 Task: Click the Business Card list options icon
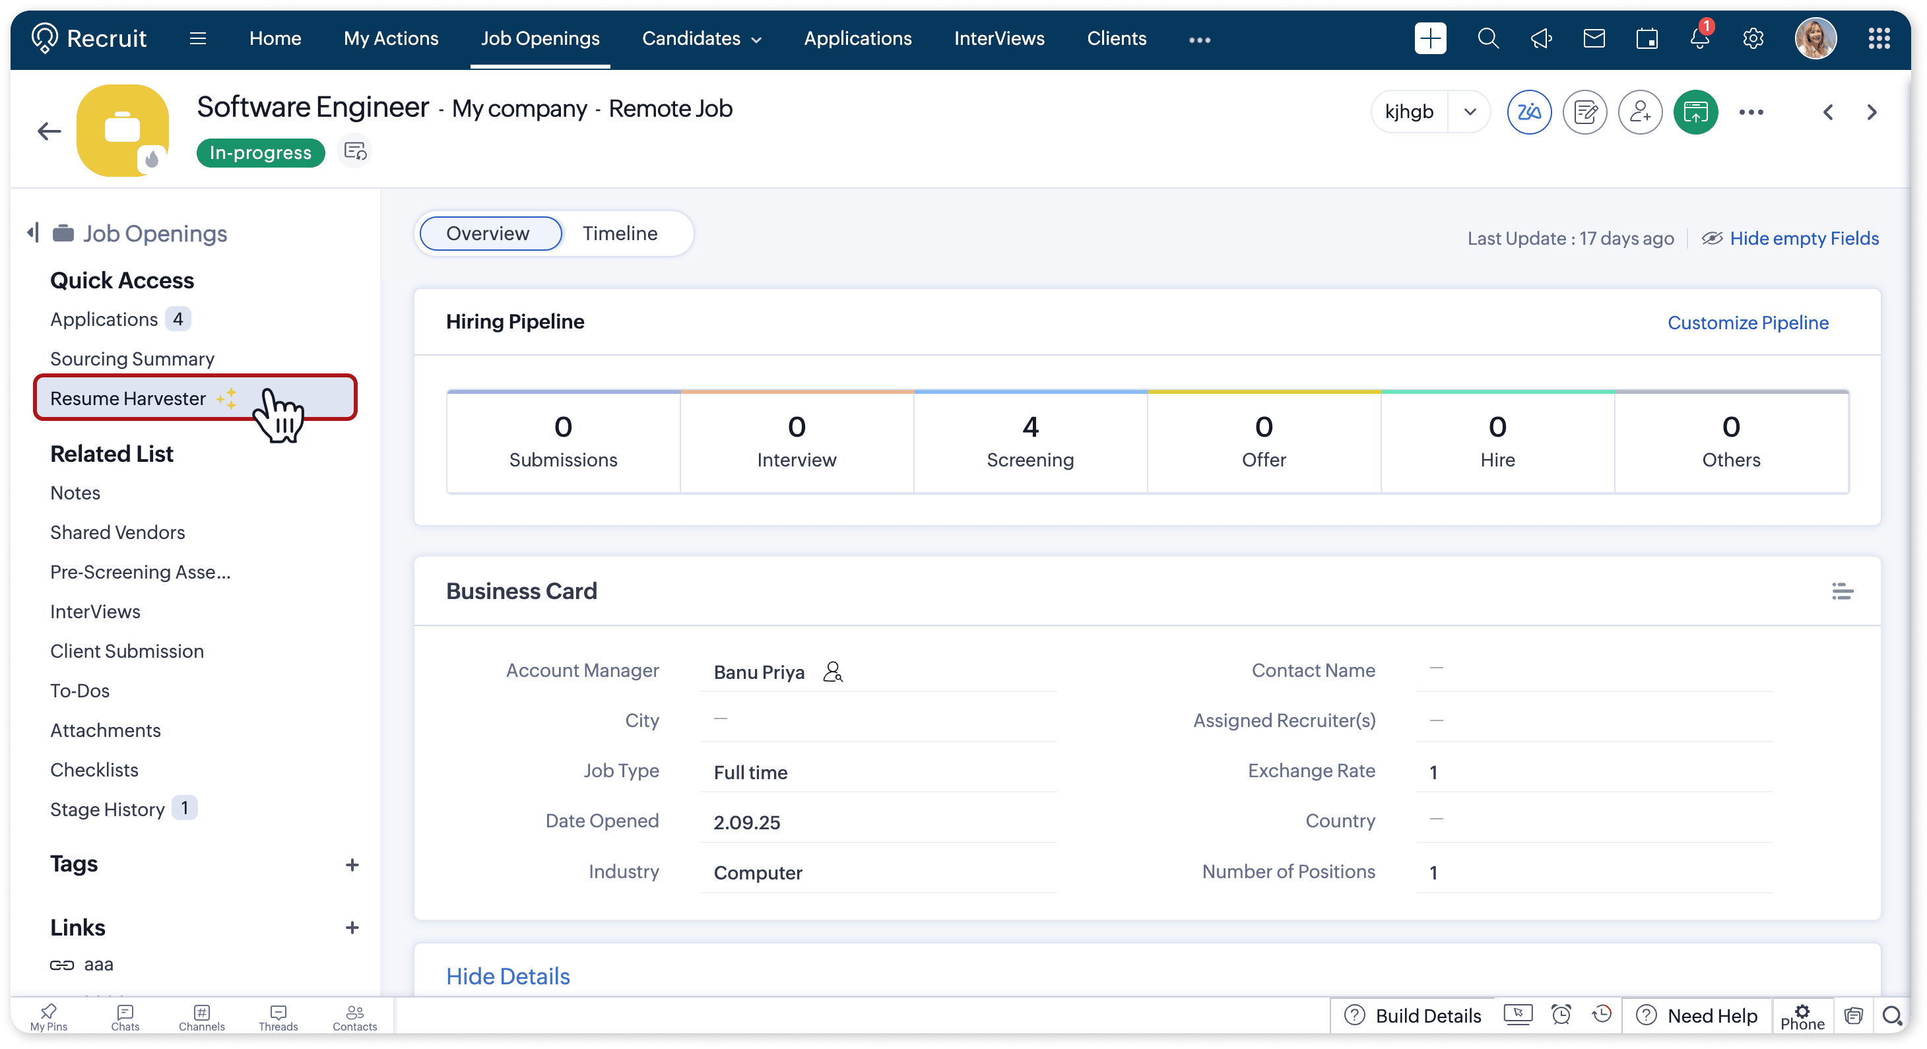pos(1842,591)
